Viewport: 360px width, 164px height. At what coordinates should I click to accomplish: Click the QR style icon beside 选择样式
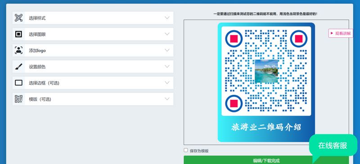[18, 18]
